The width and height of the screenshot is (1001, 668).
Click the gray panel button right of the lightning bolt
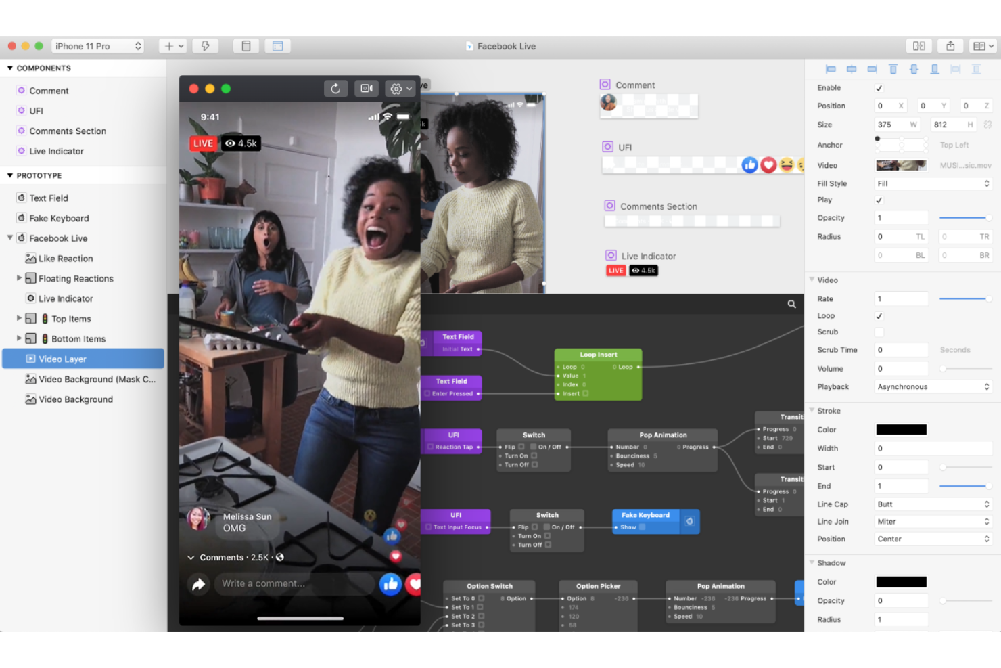(x=246, y=46)
